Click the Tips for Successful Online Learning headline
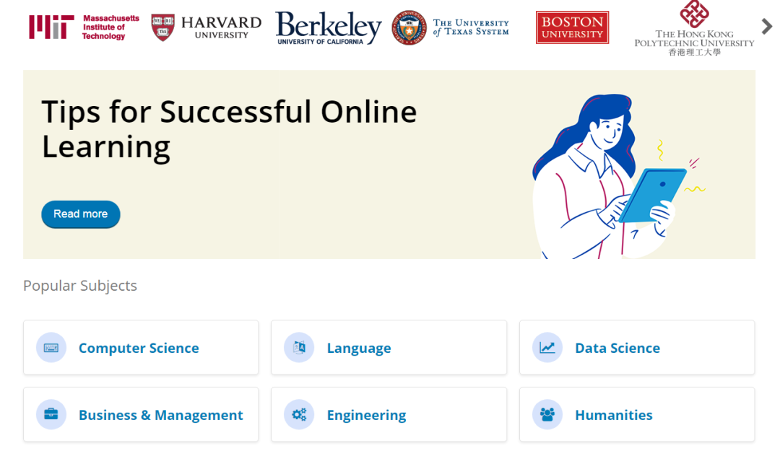This screenshot has width=780, height=451. (229, 128)
